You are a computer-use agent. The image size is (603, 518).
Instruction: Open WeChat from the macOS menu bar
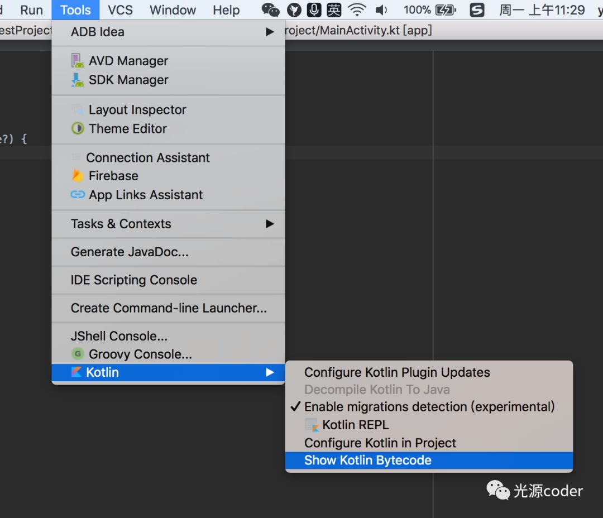pyautogui.click(x=270, y=10)
